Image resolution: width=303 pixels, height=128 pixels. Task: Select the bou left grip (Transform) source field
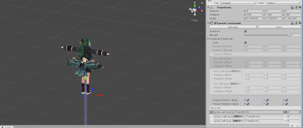(248, 121)
